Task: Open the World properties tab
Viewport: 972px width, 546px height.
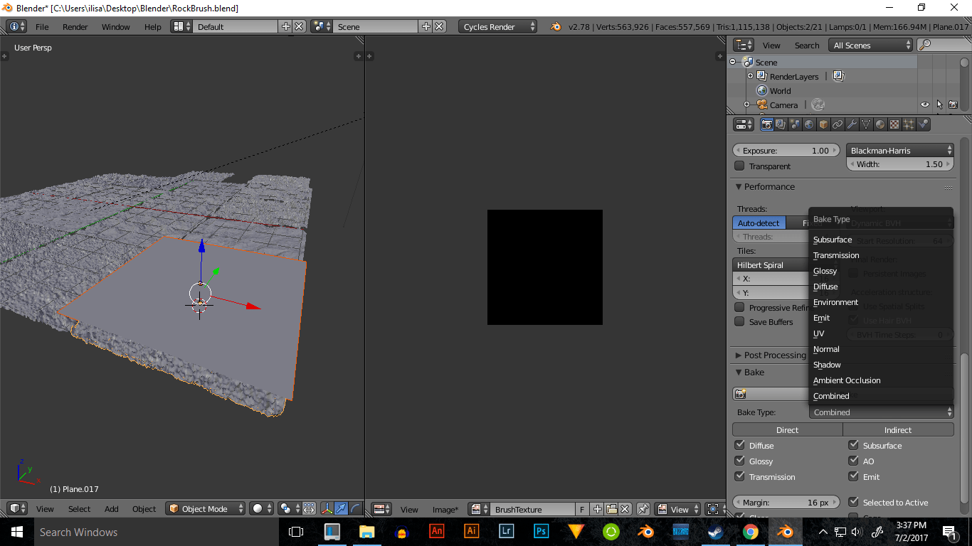Action: pyautogui.click(x=809, y=124)
